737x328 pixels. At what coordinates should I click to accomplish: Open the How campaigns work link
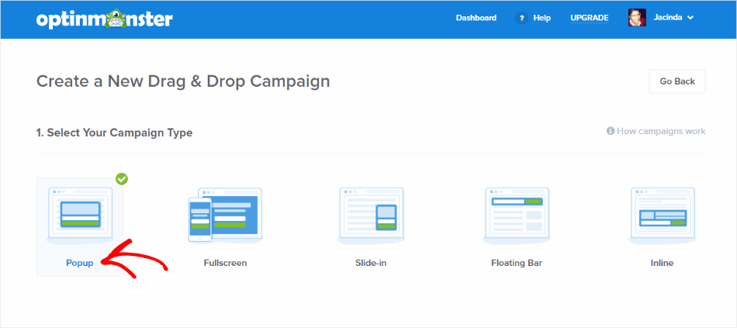(x=661, y=131)
